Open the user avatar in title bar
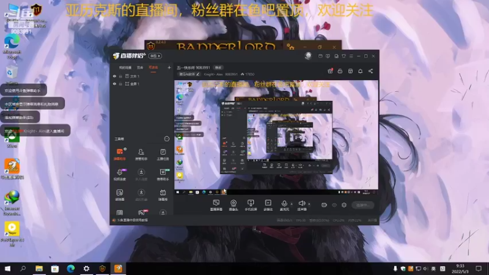The image size is (489, 275). pyautogui.click(x=308, y=56)
